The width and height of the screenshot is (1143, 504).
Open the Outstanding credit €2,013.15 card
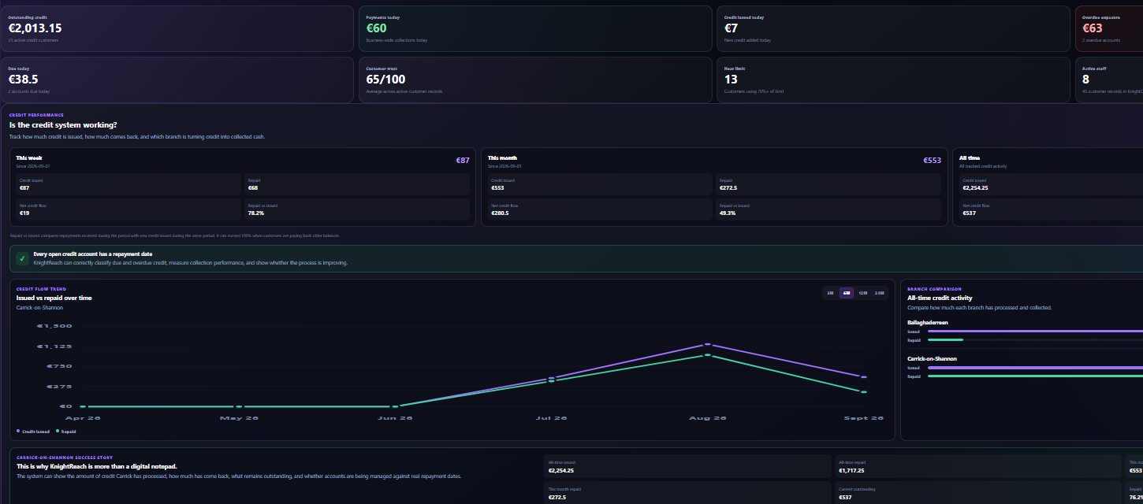[x=177, y=29]
